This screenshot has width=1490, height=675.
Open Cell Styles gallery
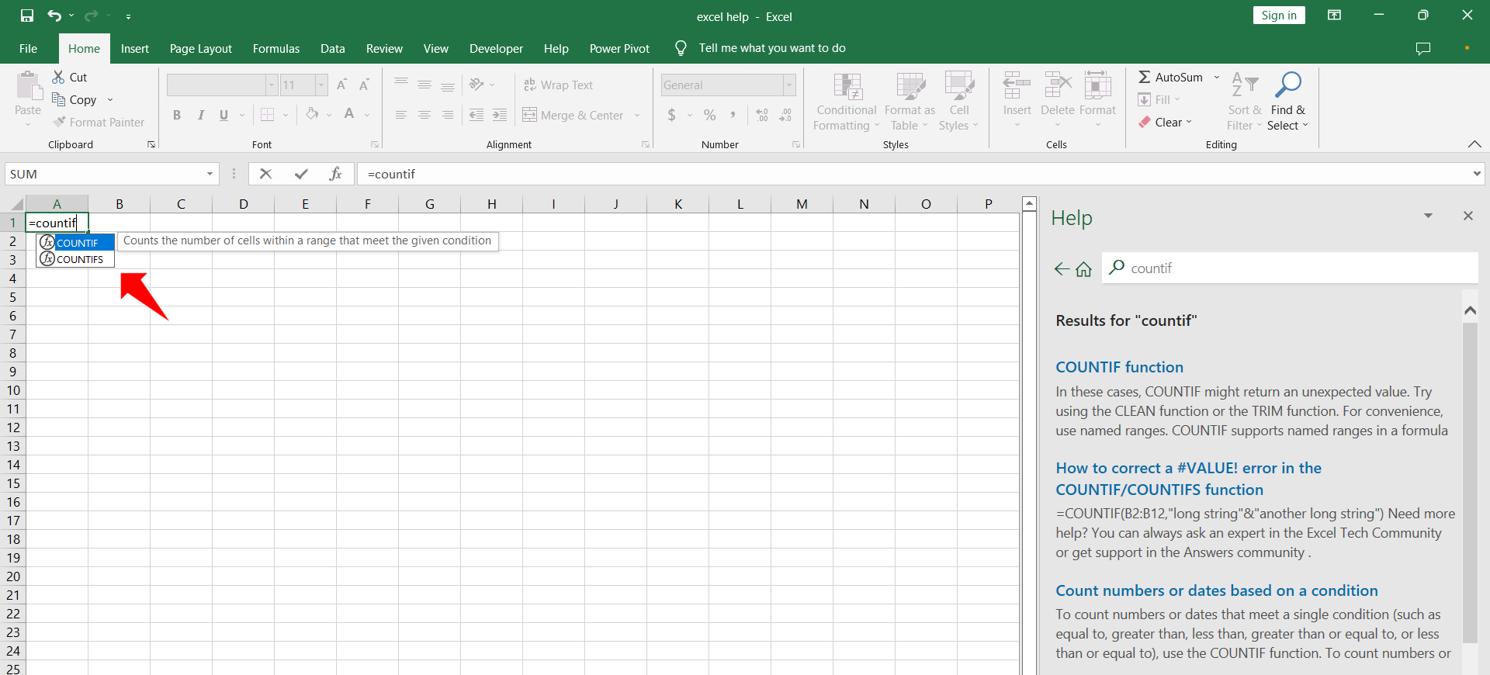pyautogui.click(x=959, y=102)
